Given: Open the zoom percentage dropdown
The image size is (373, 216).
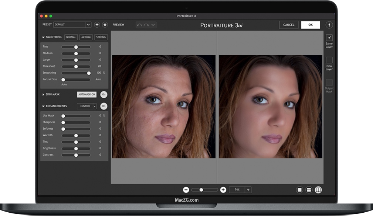Looking at the screenshot, I should [x=248, y=190].
